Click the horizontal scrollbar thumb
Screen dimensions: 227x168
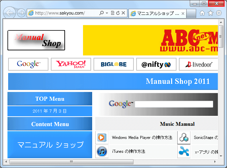pos(71,162)
